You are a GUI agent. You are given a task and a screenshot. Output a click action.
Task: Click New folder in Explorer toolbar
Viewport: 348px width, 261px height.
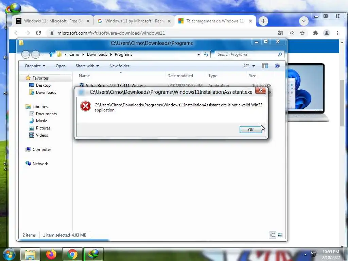tap(119, 66)
